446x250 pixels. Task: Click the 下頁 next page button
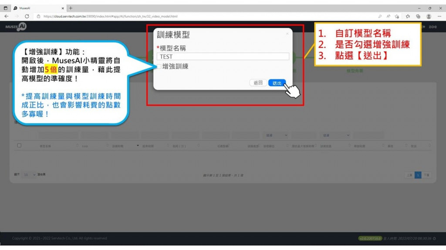(x=426, y=175)
